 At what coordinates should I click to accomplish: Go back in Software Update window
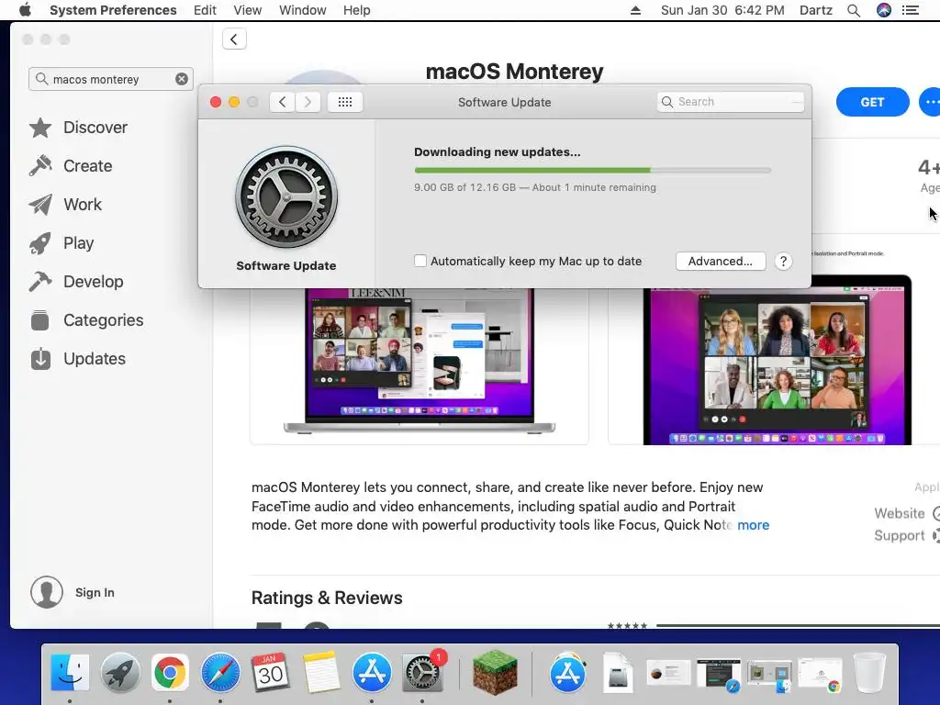click(x=283, y=102)
